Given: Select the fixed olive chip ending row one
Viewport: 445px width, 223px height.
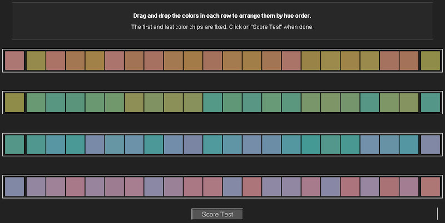Looking at the screenshot, I should (x=430, y=60).
